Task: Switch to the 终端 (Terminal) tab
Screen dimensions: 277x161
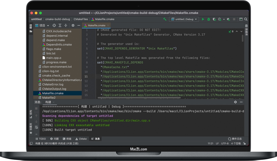Action: coord(67,139)
